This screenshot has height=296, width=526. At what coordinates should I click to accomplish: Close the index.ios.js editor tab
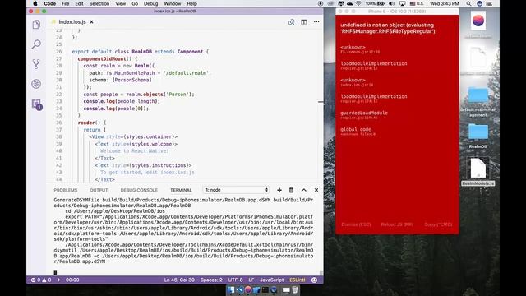point(91,22)
